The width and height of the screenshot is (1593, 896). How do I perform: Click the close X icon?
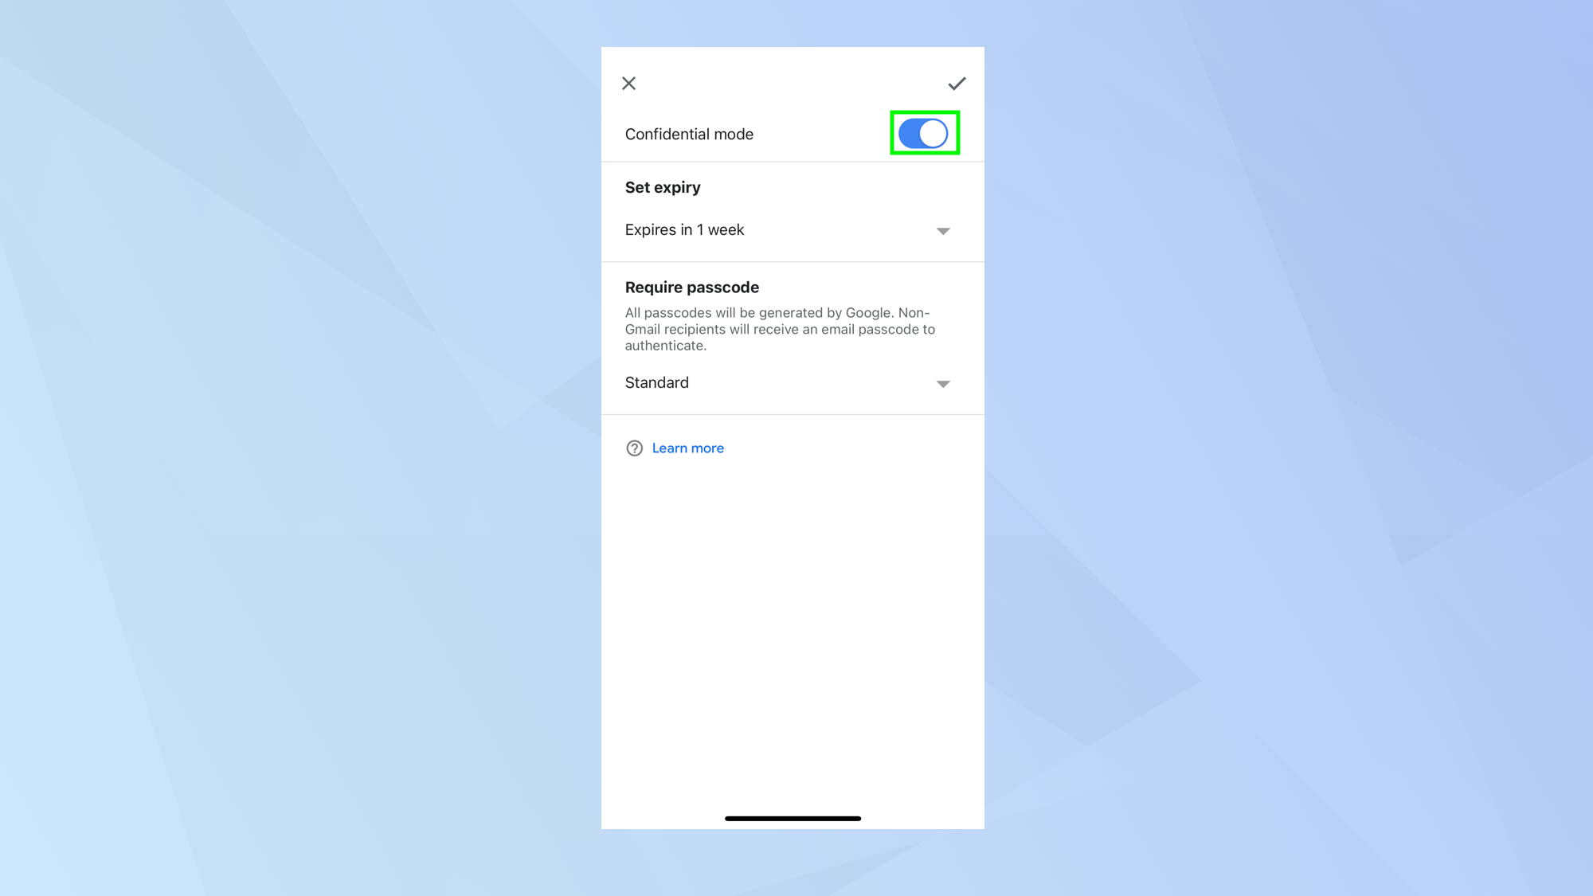[629, 83]
